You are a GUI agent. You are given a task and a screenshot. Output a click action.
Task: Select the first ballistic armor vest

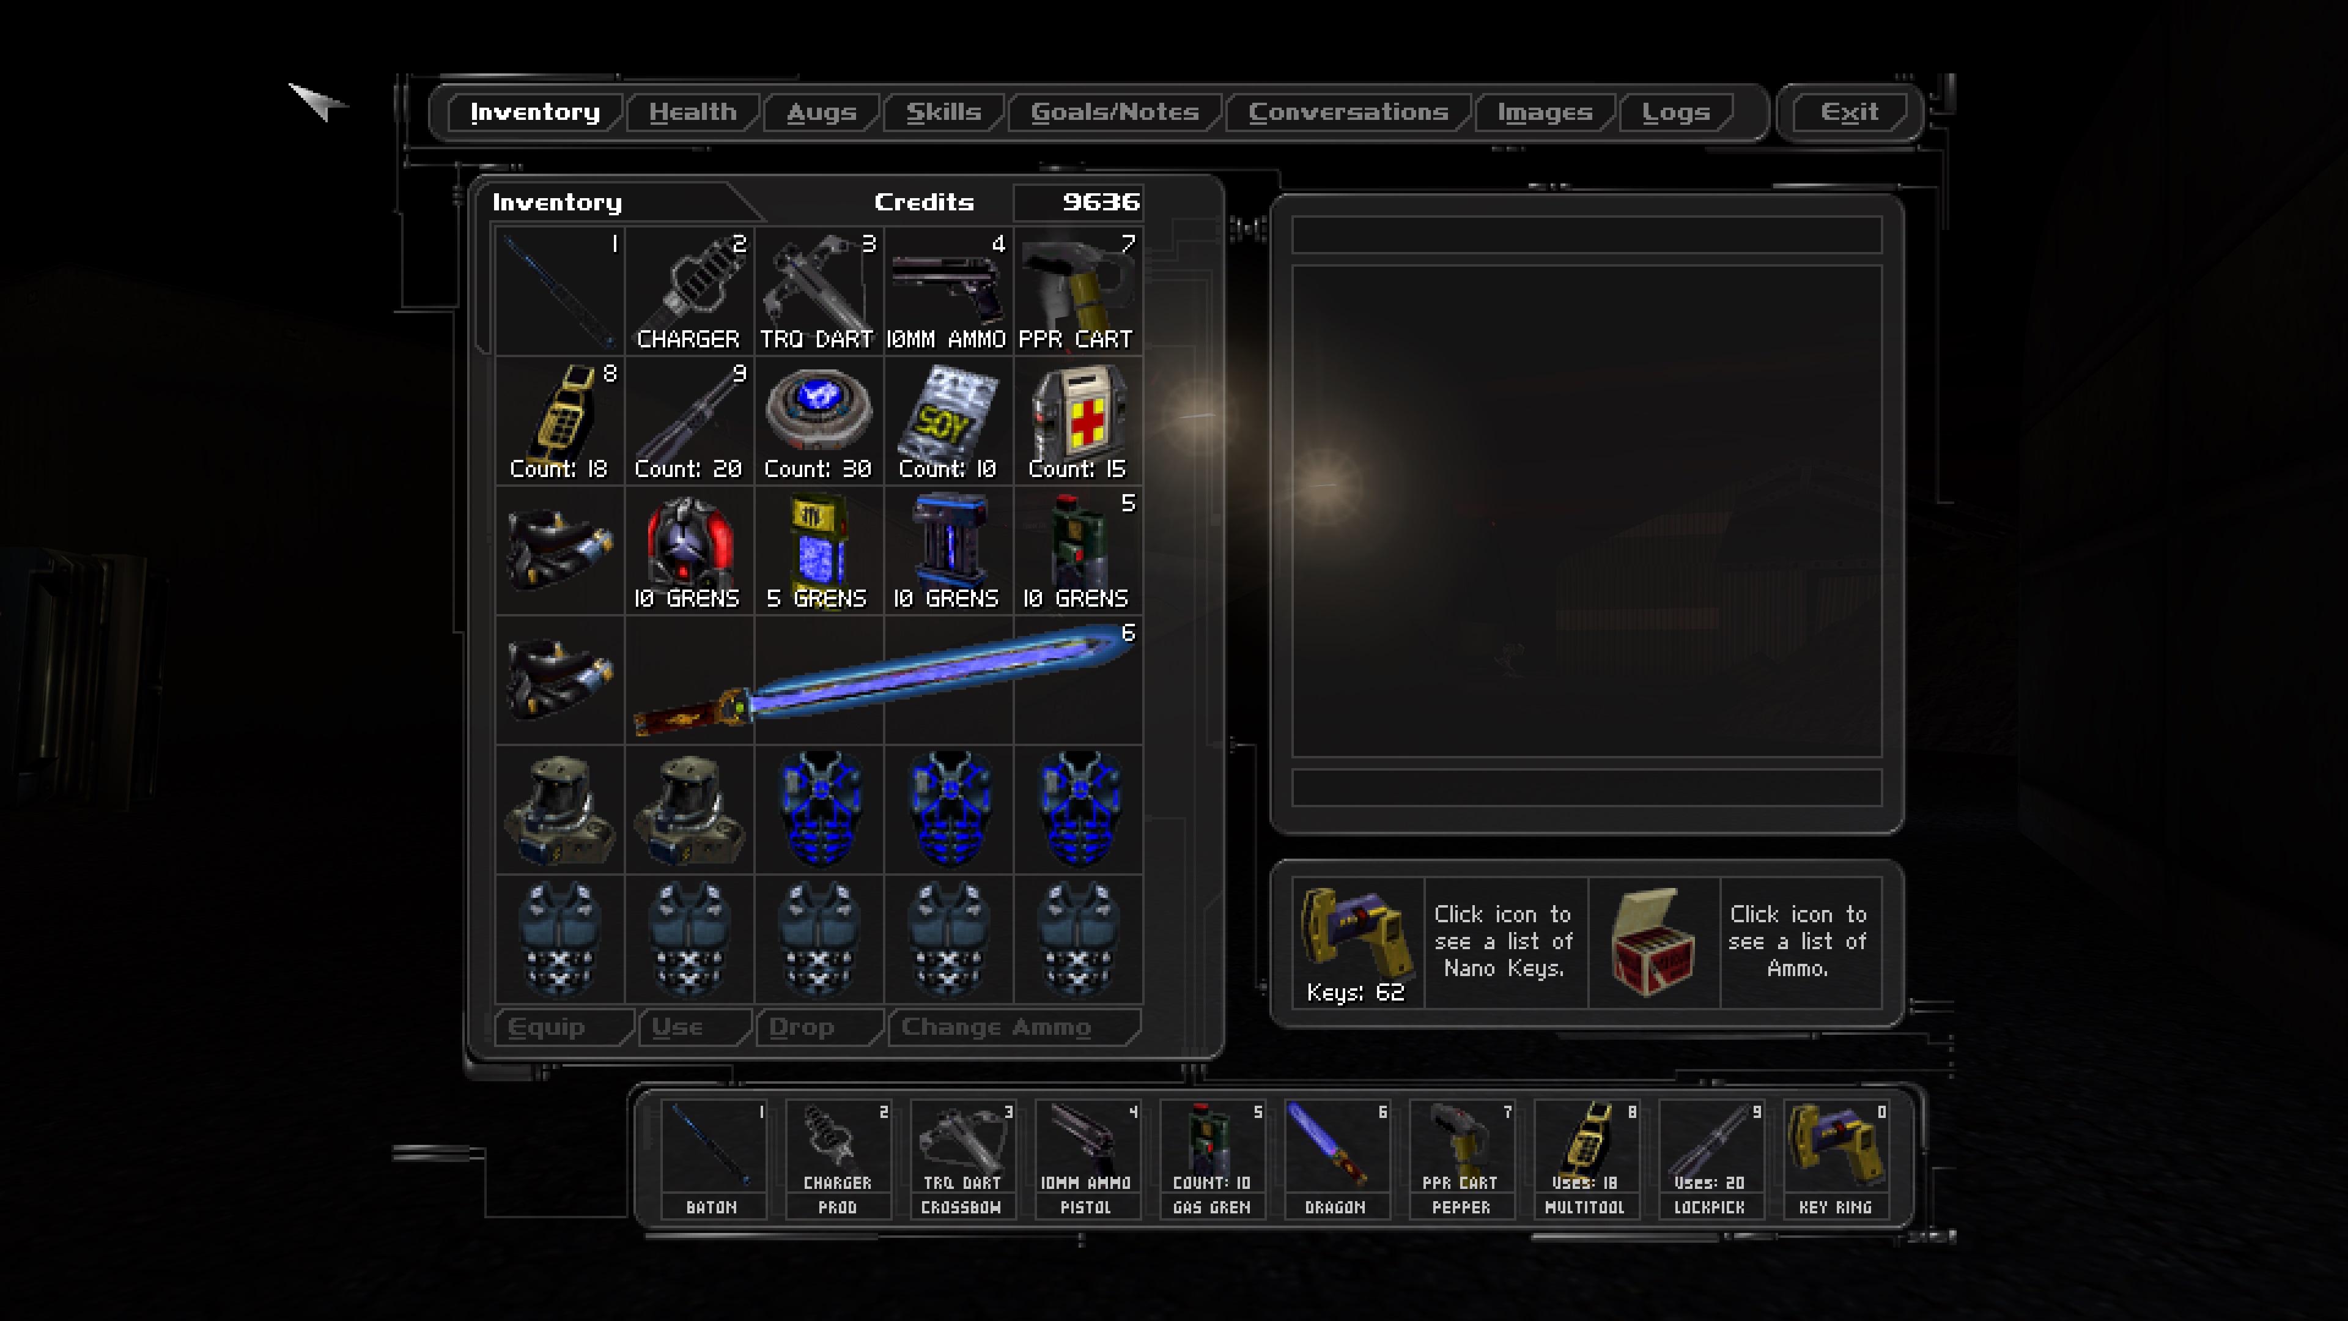(559, 938)
